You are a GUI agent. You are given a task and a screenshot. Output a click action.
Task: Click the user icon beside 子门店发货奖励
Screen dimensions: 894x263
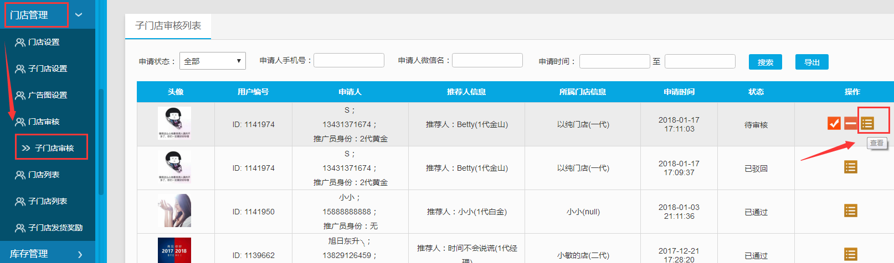tap(20, 228)
